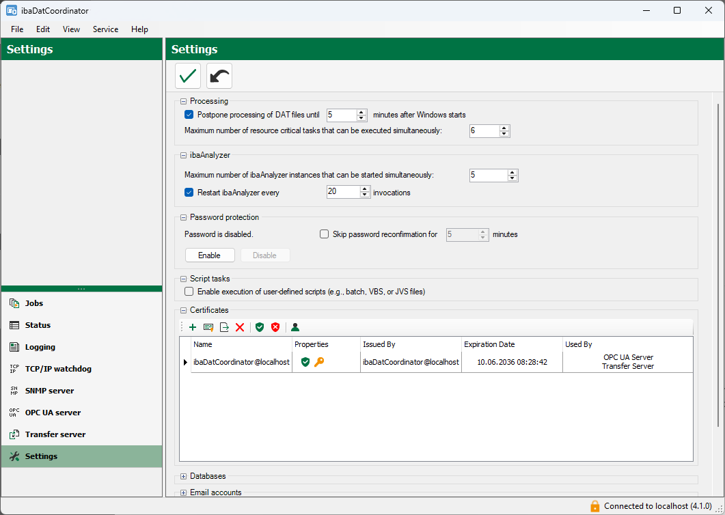This screenshot has width=725, height=515.
Task: Click the user icon in certificates toolbar
Action: point(295,327)
